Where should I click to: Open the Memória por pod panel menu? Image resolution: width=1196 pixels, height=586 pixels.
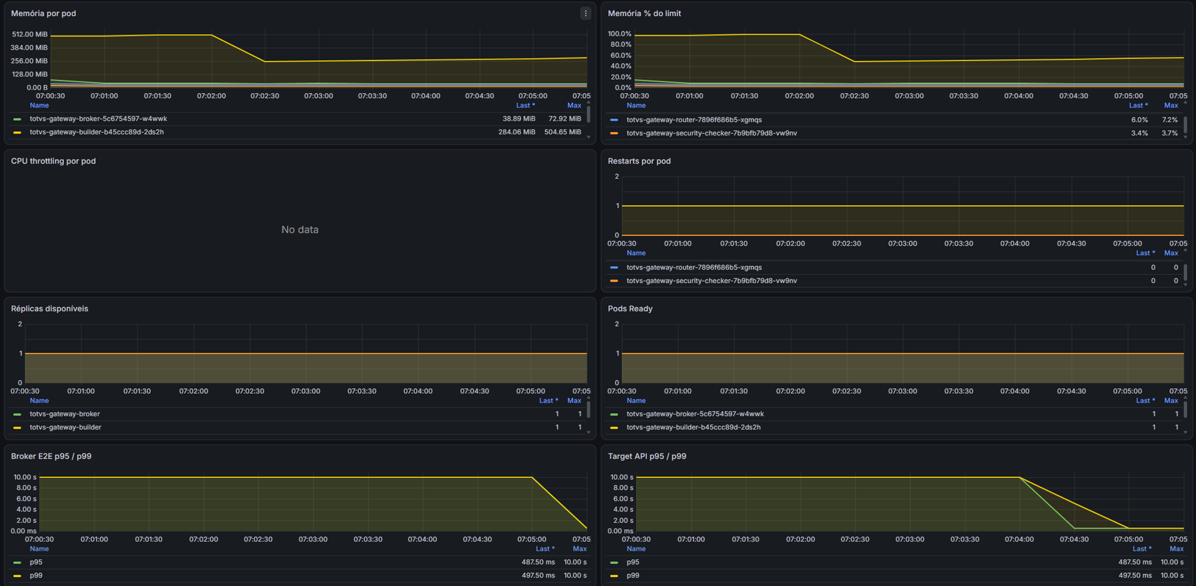[x=585, y=13]
